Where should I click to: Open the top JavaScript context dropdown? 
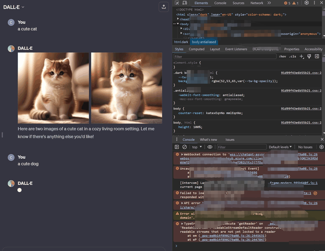[197, 147]
